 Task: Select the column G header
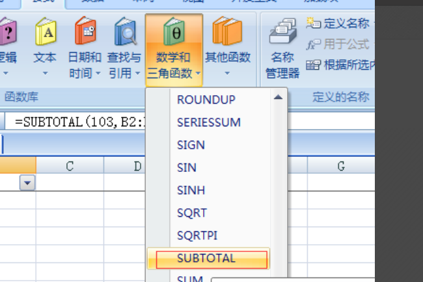(340, 167)
